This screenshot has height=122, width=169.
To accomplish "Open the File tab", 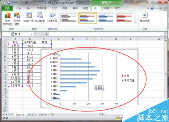I will tap(7, 8).
